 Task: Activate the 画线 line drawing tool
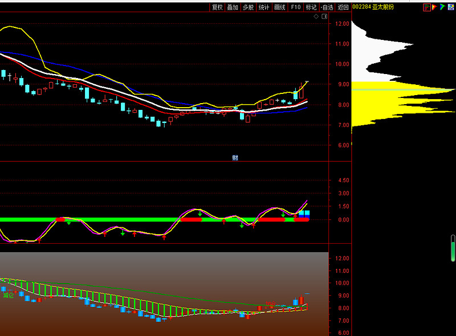pos(280,7)
